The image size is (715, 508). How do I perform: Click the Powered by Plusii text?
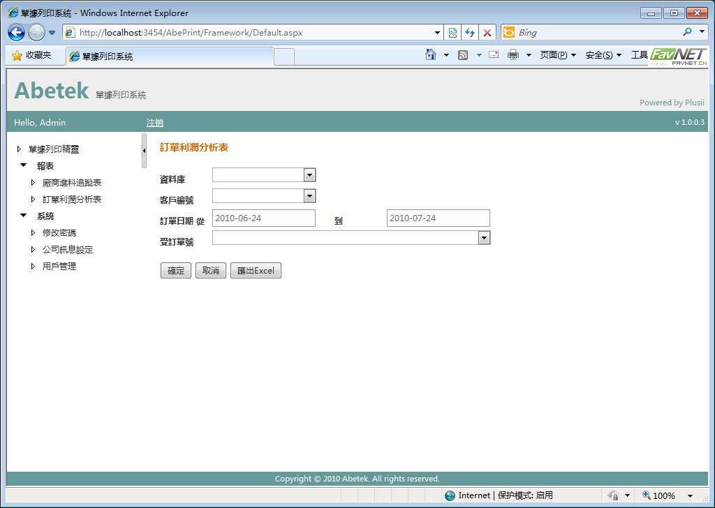(x=672, y=103)
